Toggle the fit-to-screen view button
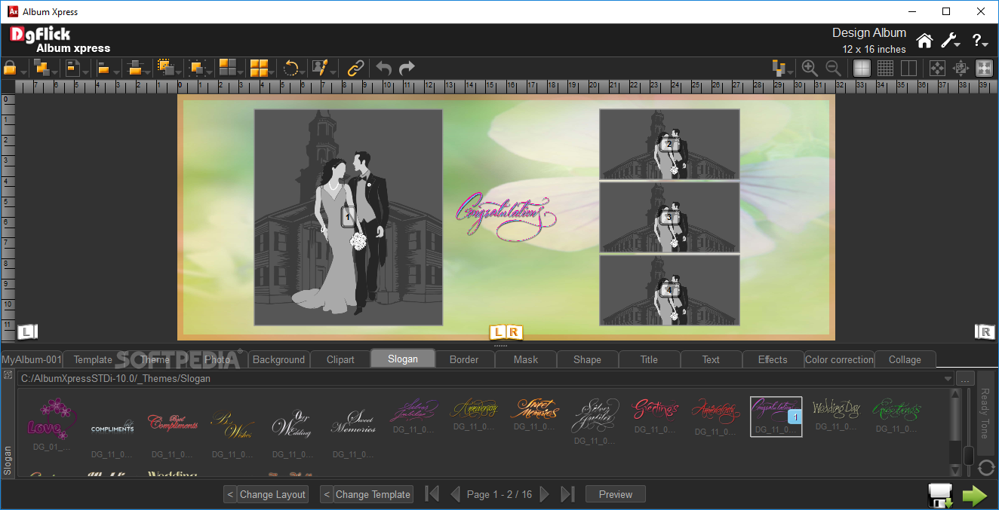This screenshot has width=999, height=510. [984, 68]
